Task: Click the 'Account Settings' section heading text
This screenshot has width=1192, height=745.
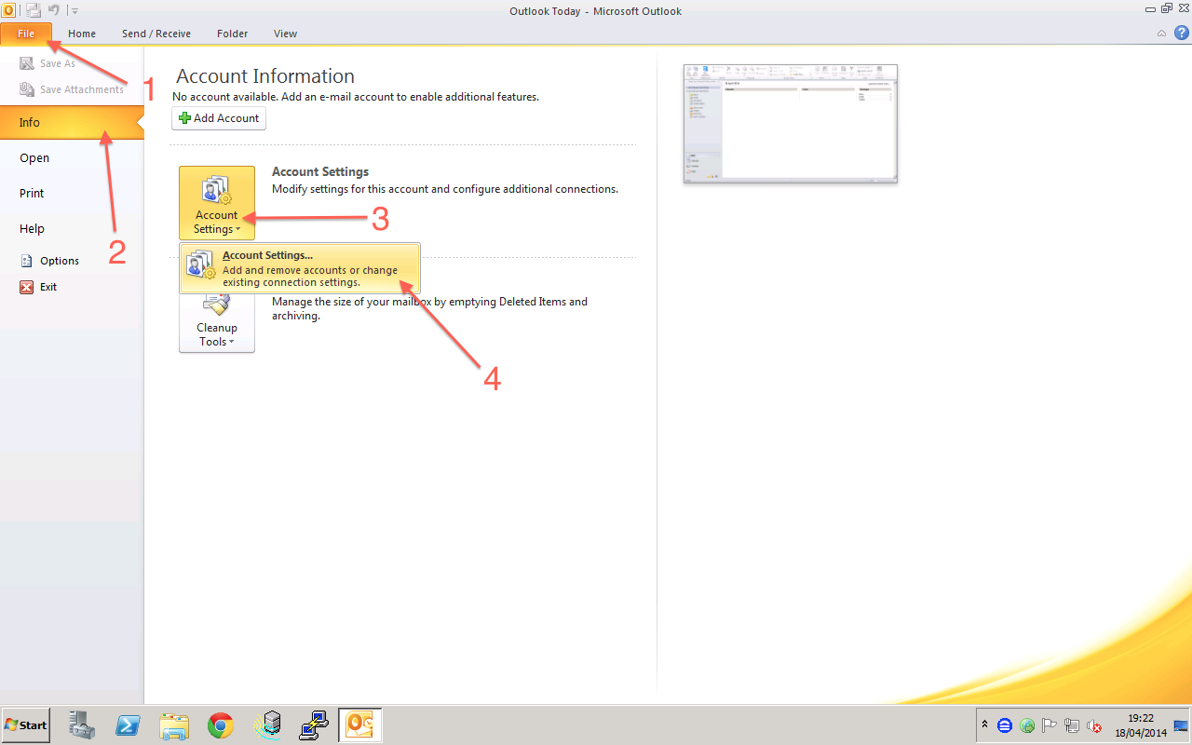Action: click(320, 171)
